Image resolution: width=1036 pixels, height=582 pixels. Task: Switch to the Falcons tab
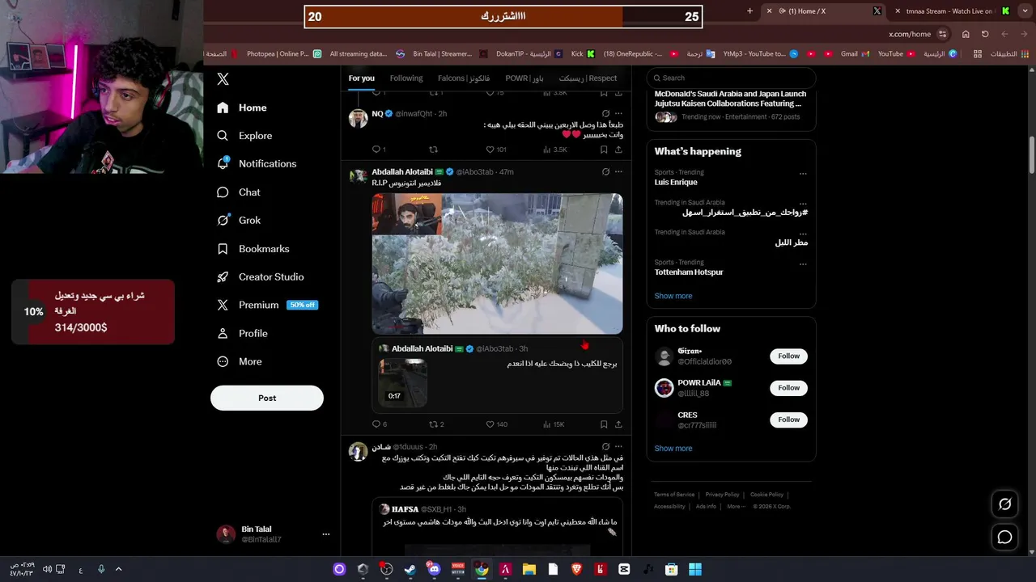[x=464, y=78]
